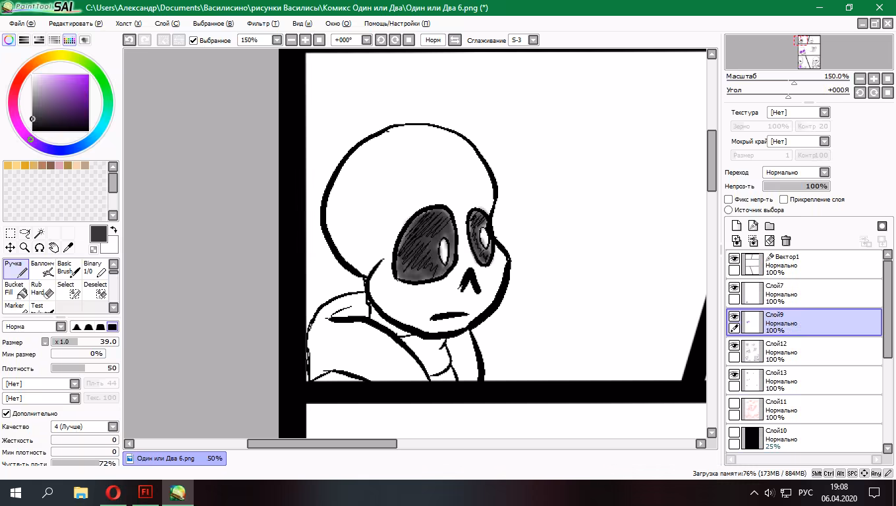
Task: Uncheck the Дополнительно checkbox
Action: [7, 413]
